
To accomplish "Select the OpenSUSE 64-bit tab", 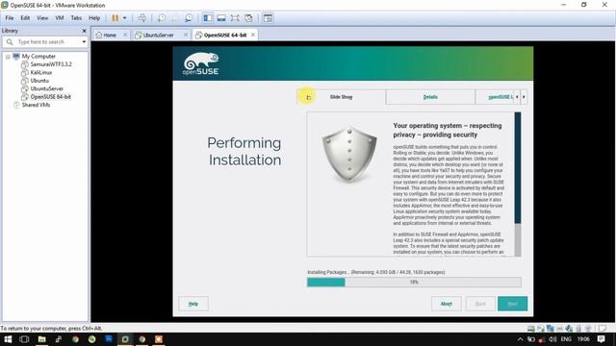I will tap(225, 35).
